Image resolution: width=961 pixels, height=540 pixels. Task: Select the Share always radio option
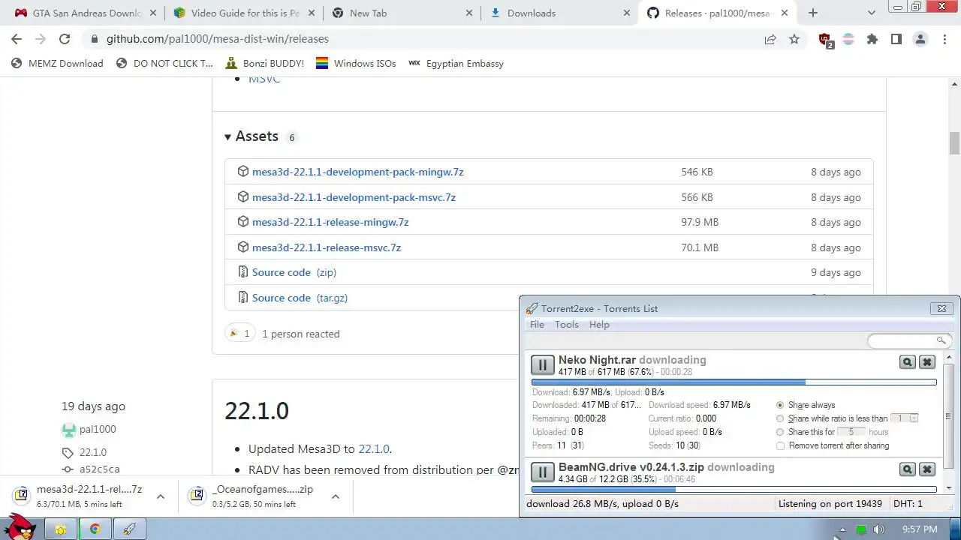(780, 405)
